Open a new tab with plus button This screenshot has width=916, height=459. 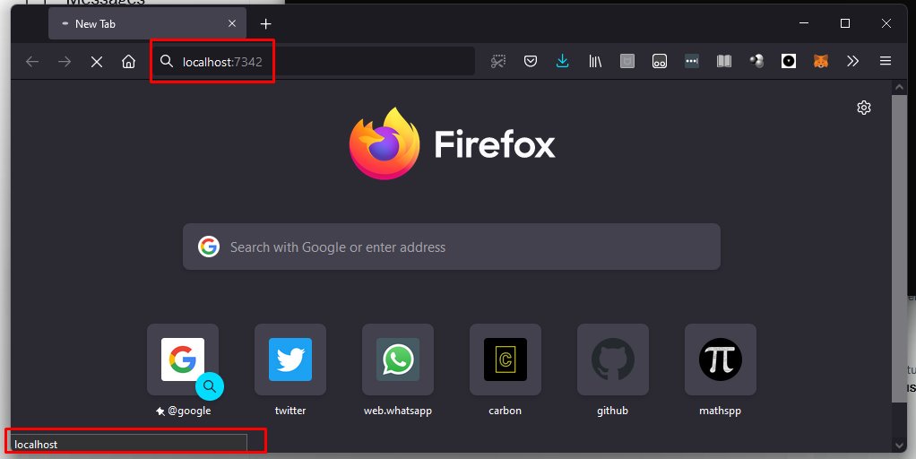tap(266, 24)
